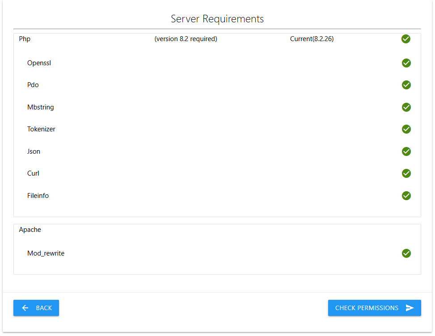Select the Php section label
Viewport: 435px width, 336px height.
25,39
